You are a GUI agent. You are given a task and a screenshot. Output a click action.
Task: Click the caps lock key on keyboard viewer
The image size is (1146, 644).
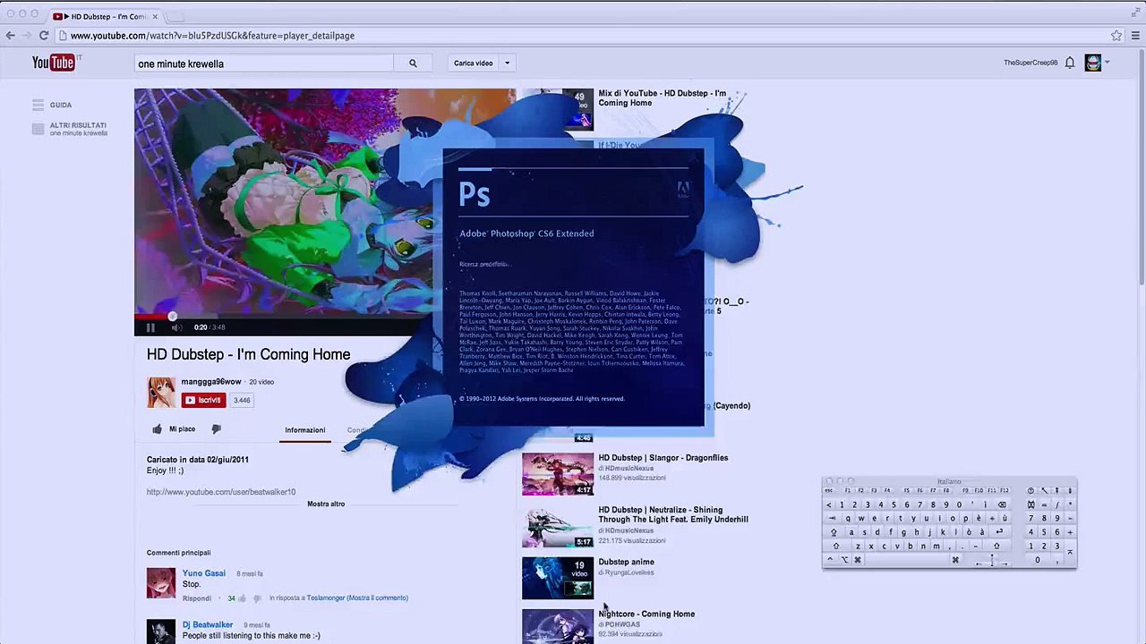point(834,532)
